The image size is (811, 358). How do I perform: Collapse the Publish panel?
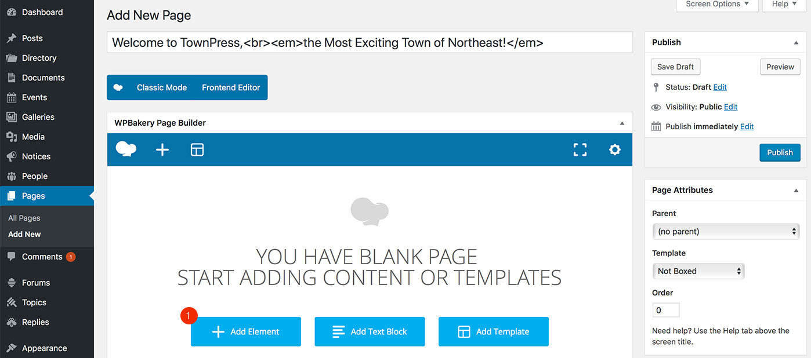click(796, 43)
